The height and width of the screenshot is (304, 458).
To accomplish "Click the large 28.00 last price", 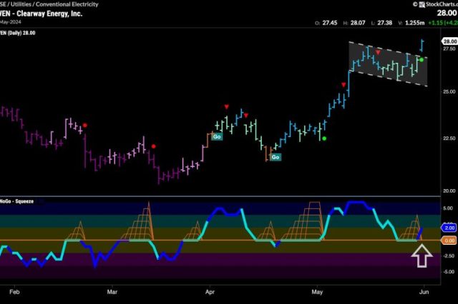I will click(x=447, y=13).
